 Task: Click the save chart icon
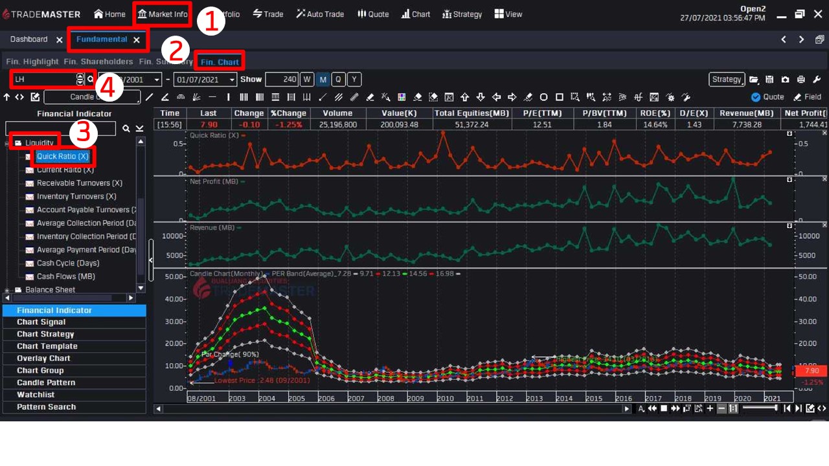click(769, 80)
